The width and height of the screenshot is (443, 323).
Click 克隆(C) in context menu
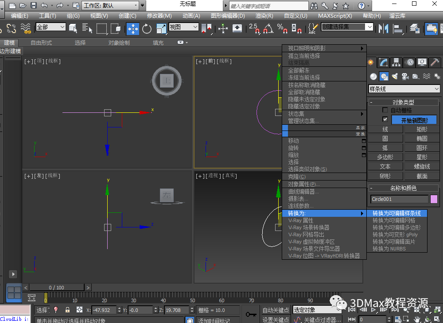297,177
